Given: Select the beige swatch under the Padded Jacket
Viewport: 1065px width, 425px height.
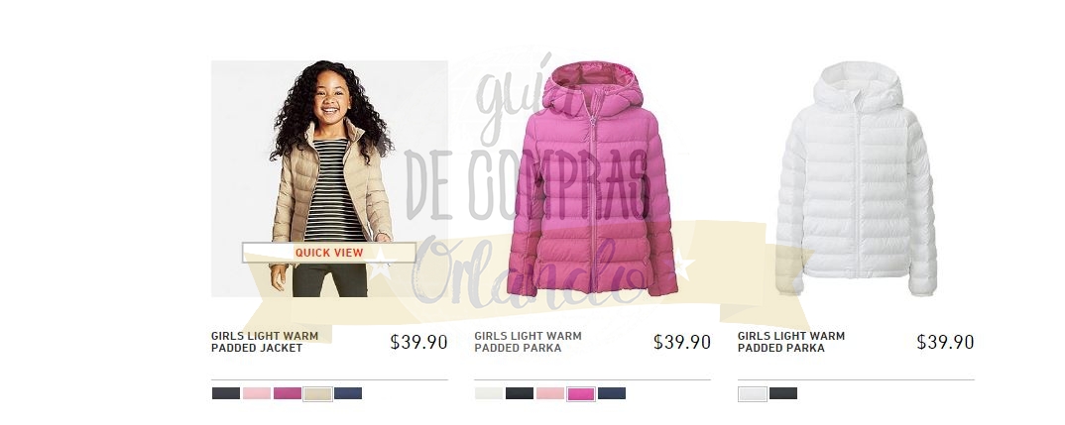Looking at the screenshot, I should point(318,393).
